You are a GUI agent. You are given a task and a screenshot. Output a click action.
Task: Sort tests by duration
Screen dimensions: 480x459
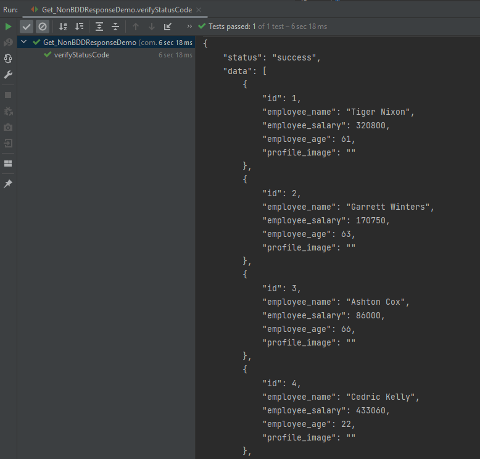click(79, 27)
